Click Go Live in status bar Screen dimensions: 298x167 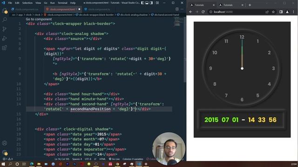click(114, 159)
